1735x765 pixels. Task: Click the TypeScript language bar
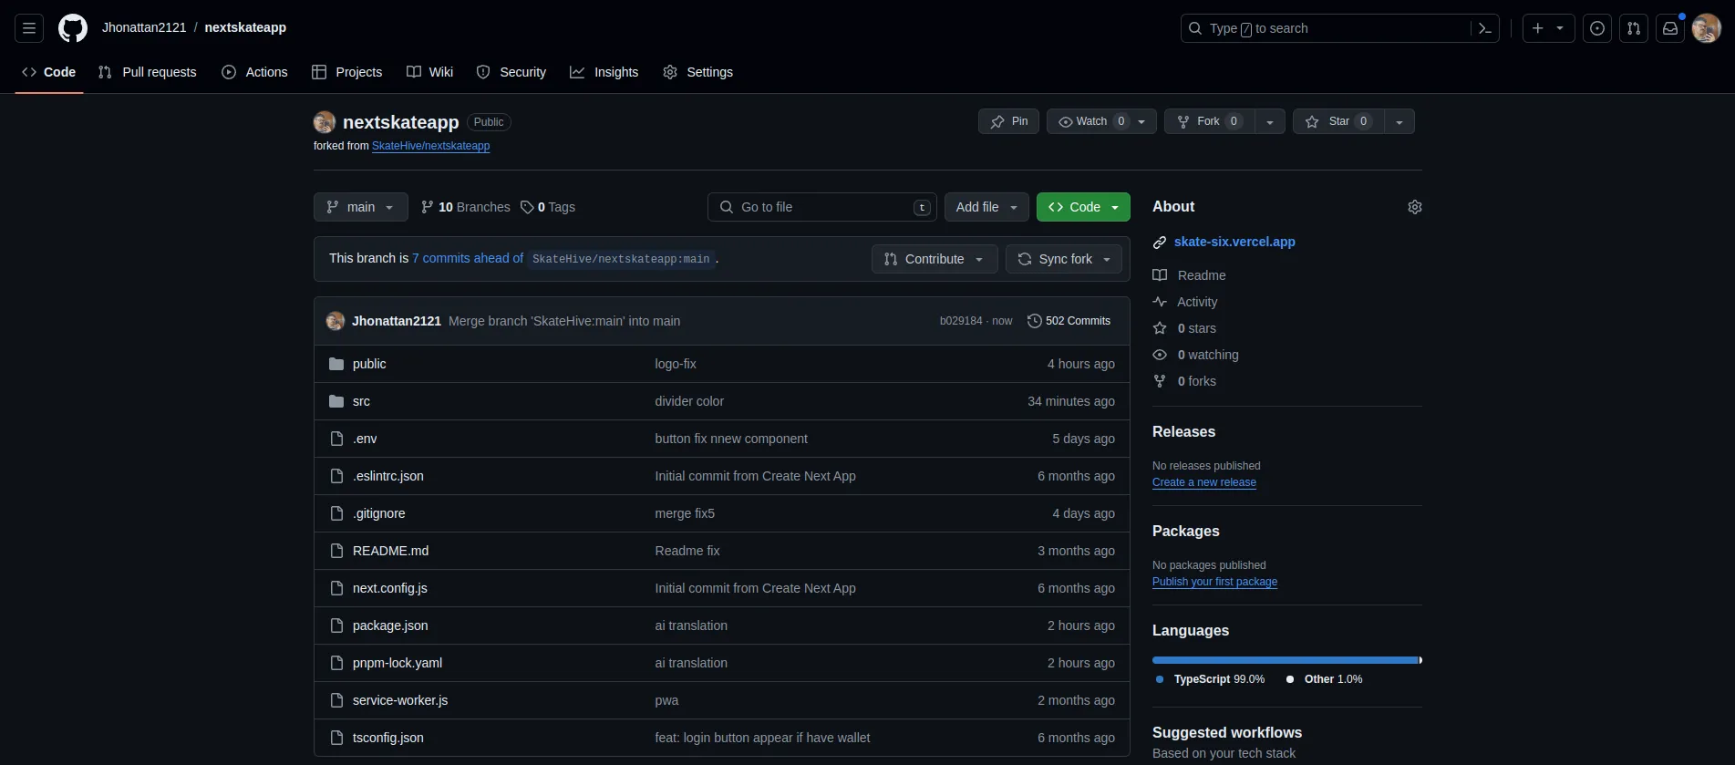[1285, 660]
